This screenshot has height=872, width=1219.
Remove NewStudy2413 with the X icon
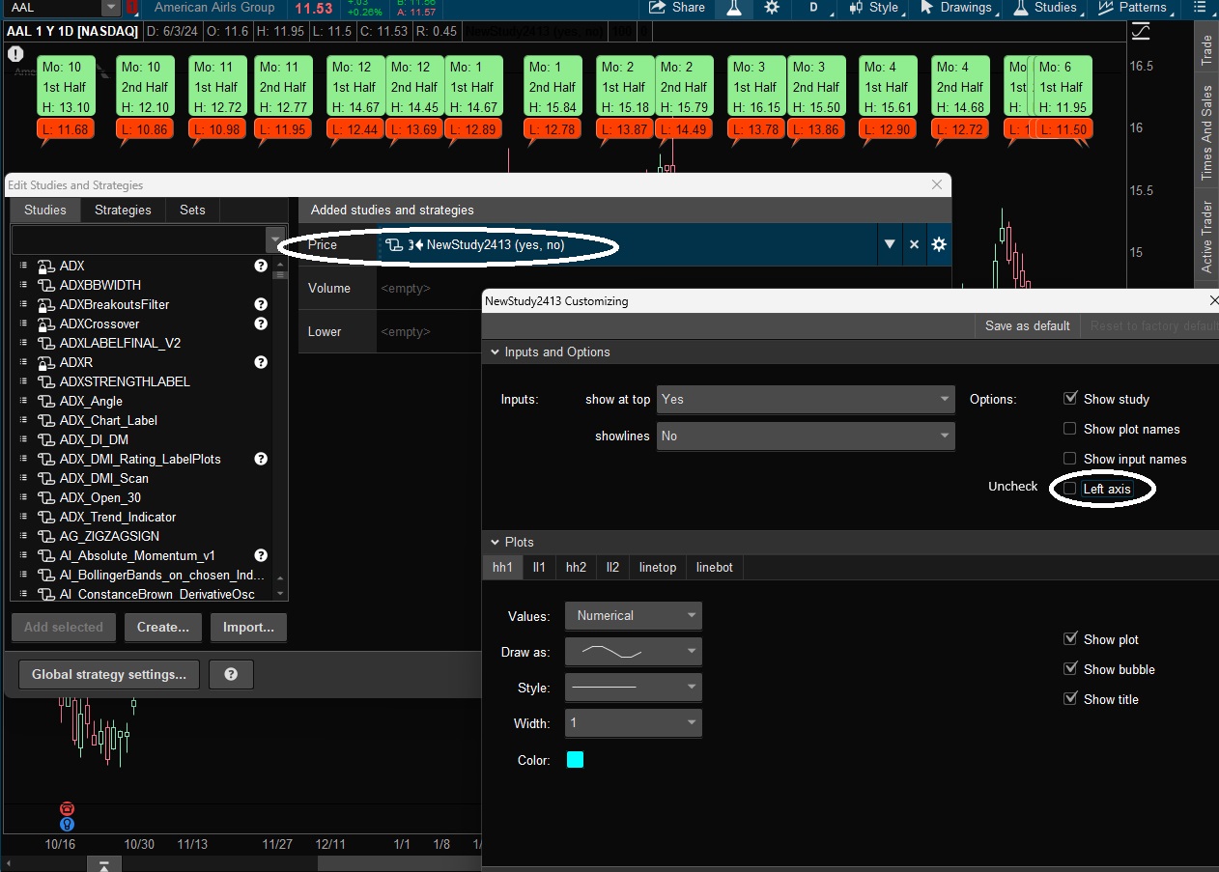[x=914, y=244]
